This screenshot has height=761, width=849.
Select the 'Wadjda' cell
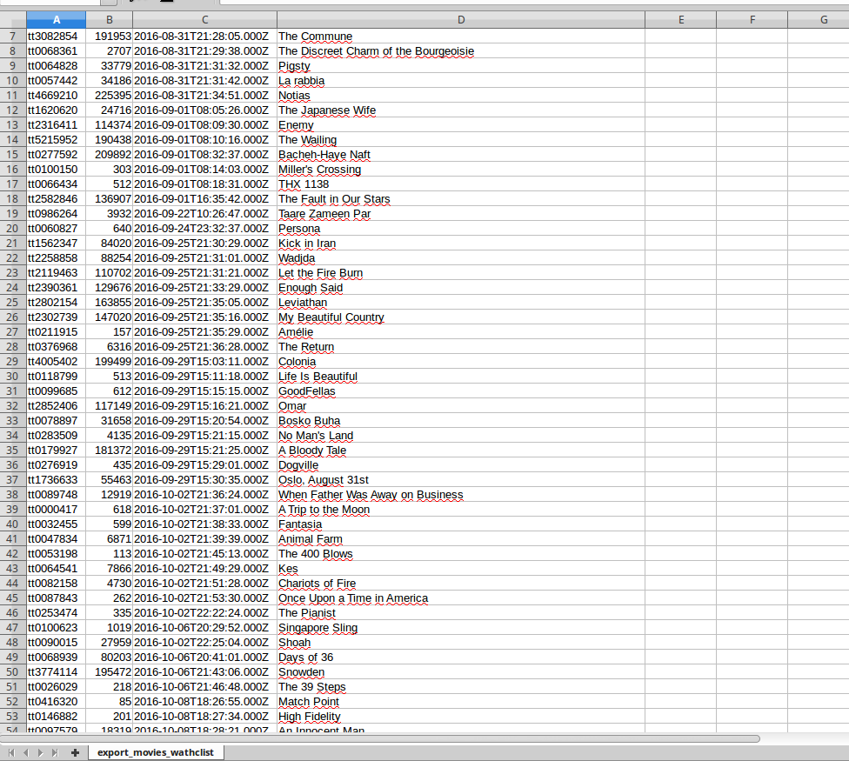461,258
